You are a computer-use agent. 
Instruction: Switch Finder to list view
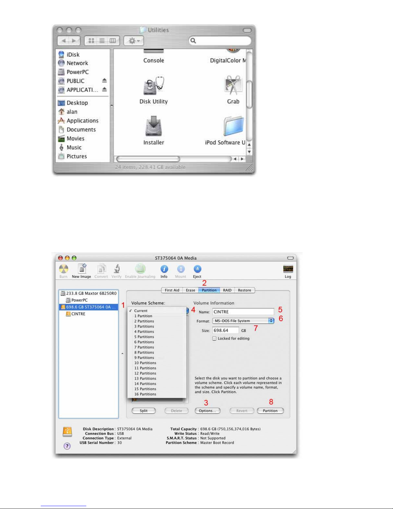pos(102,41)
